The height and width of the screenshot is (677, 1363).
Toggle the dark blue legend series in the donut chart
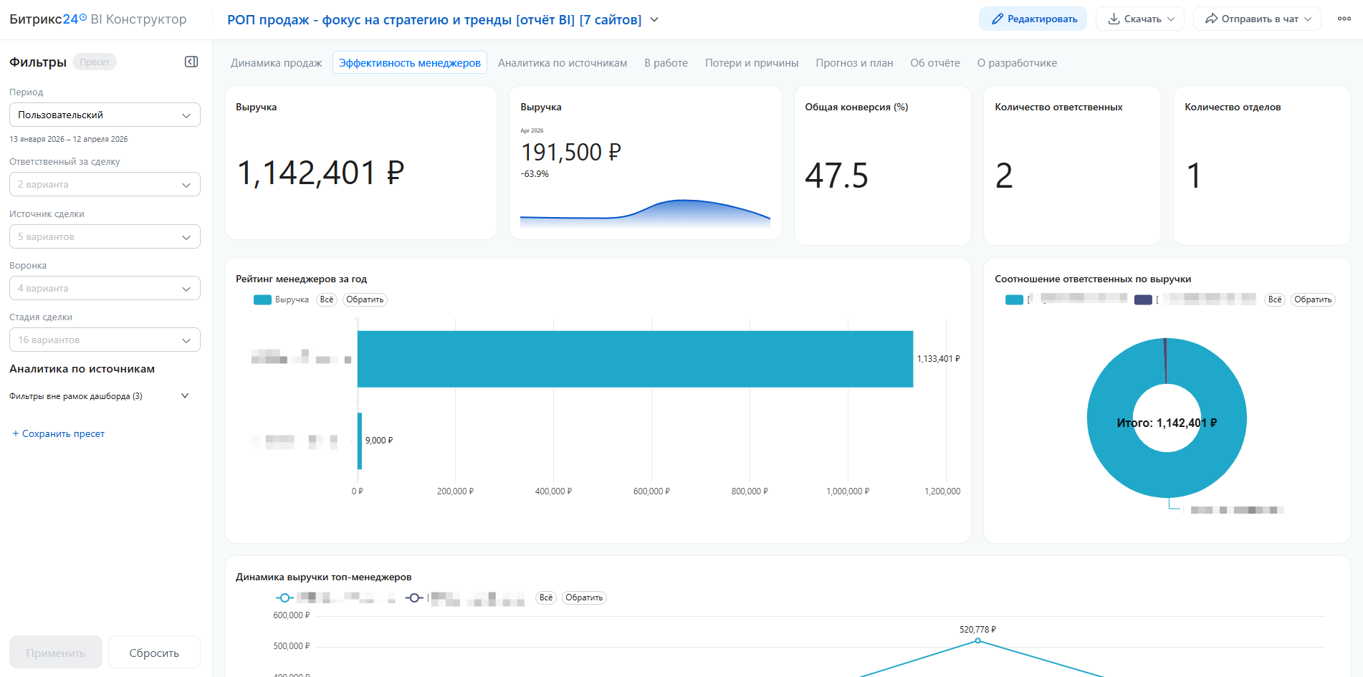point(1143,300)
